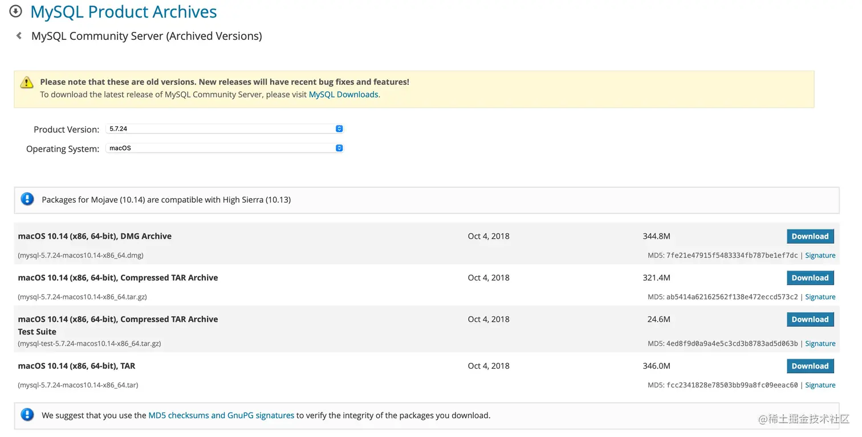The width and height of the screenshot is (862, 437).
Task: Click the Packages for Mojave compatibility note
Action: [166, 199]
